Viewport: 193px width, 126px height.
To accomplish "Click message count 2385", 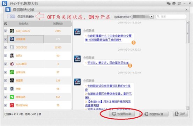I will coord(58,31).
